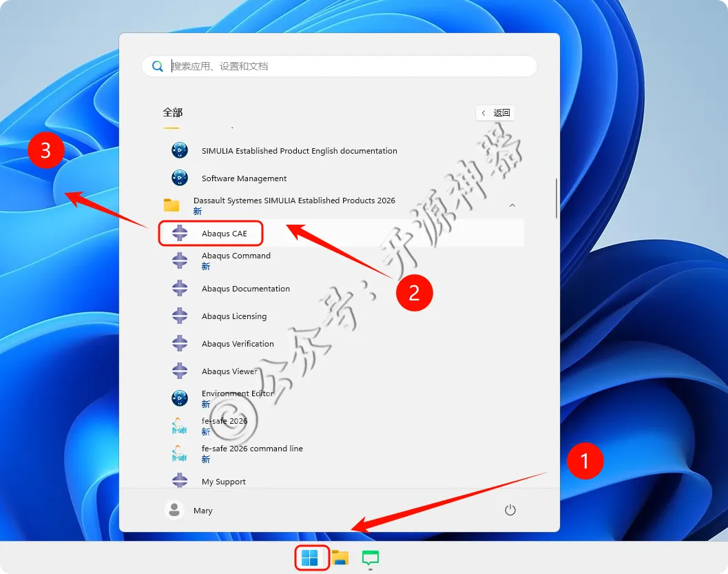
Task: Click the "Mary" account name
Action: click(x=203, y=511)
